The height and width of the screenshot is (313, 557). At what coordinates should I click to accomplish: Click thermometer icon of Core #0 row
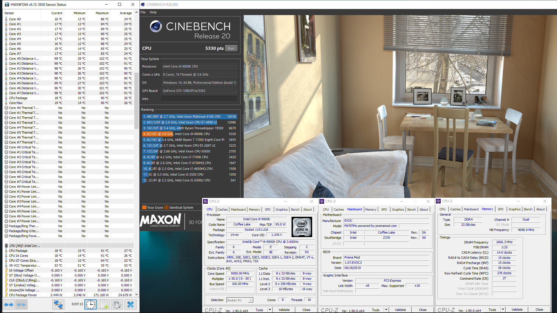6,19
